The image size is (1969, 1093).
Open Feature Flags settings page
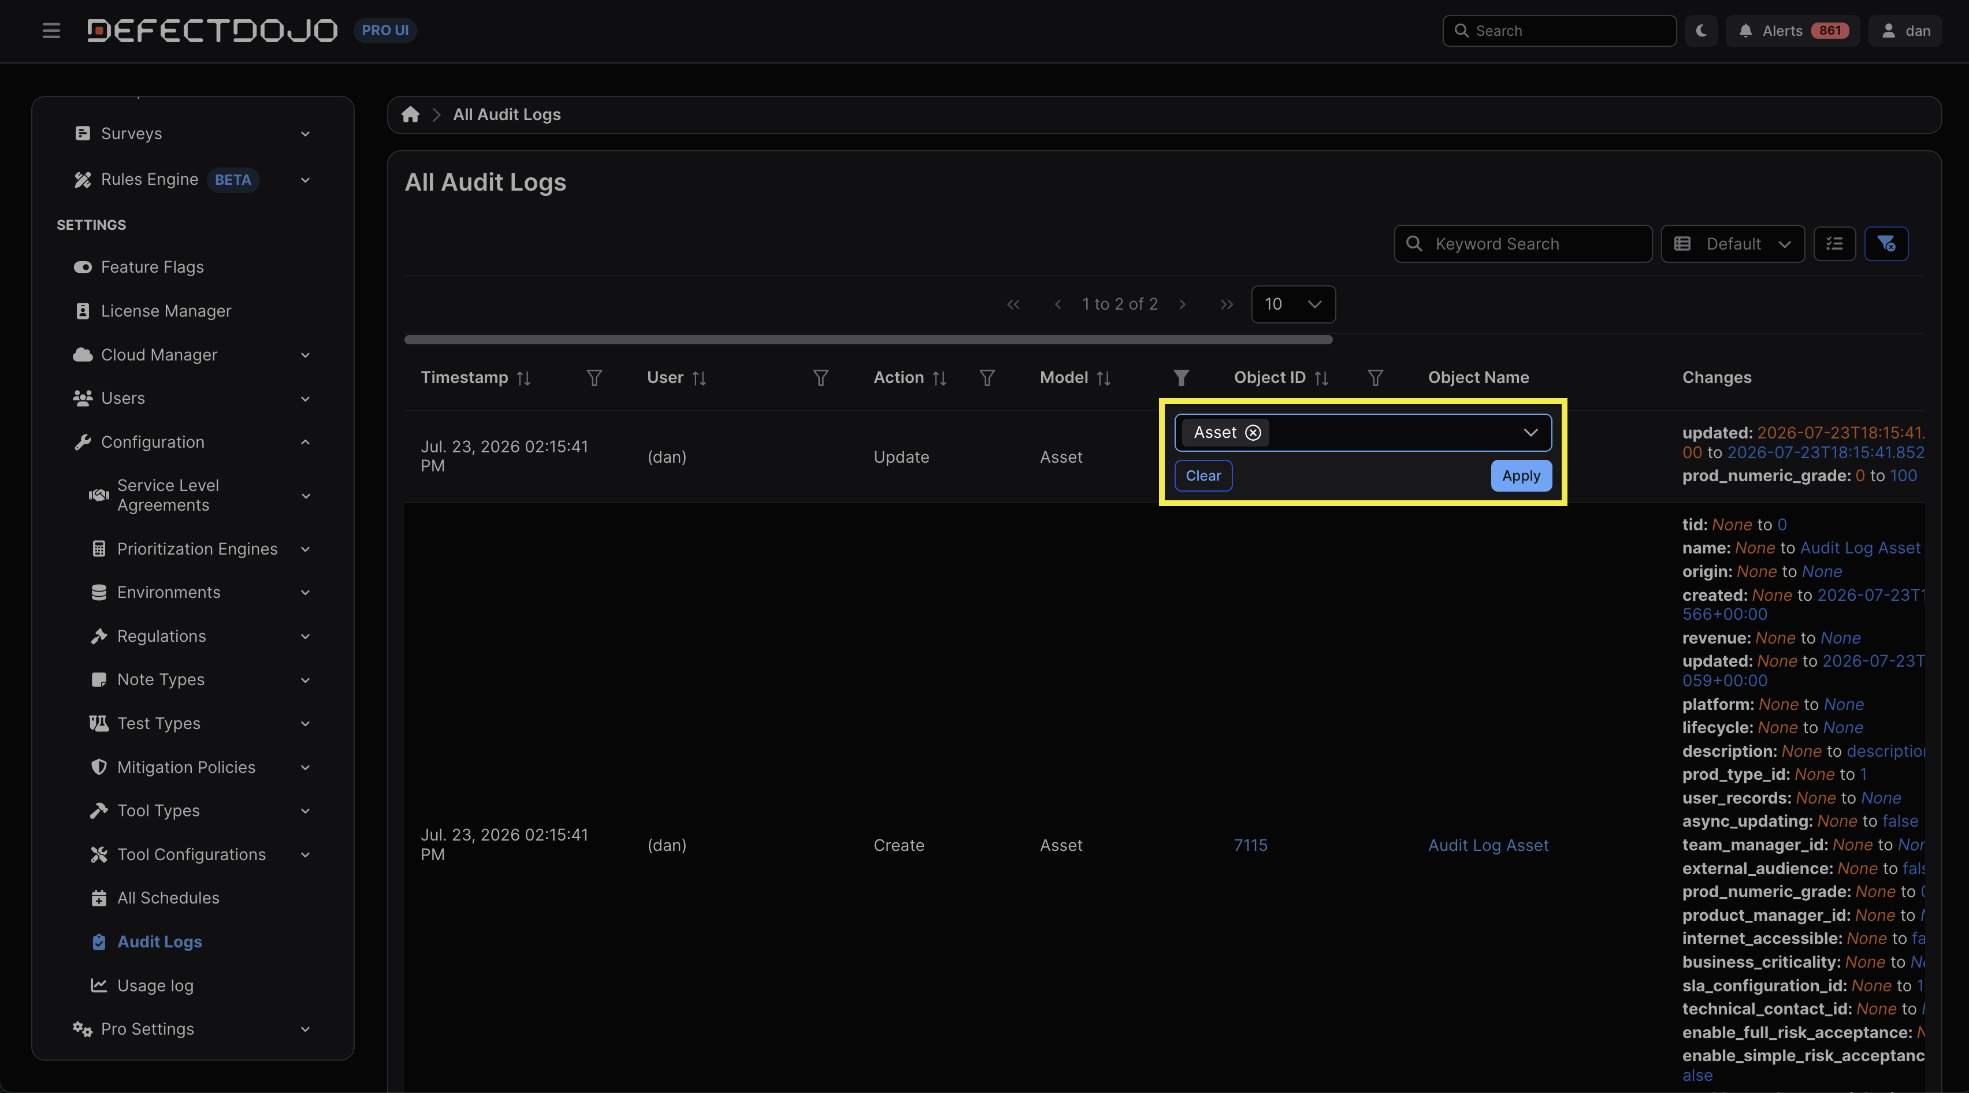tap(152, 267)
